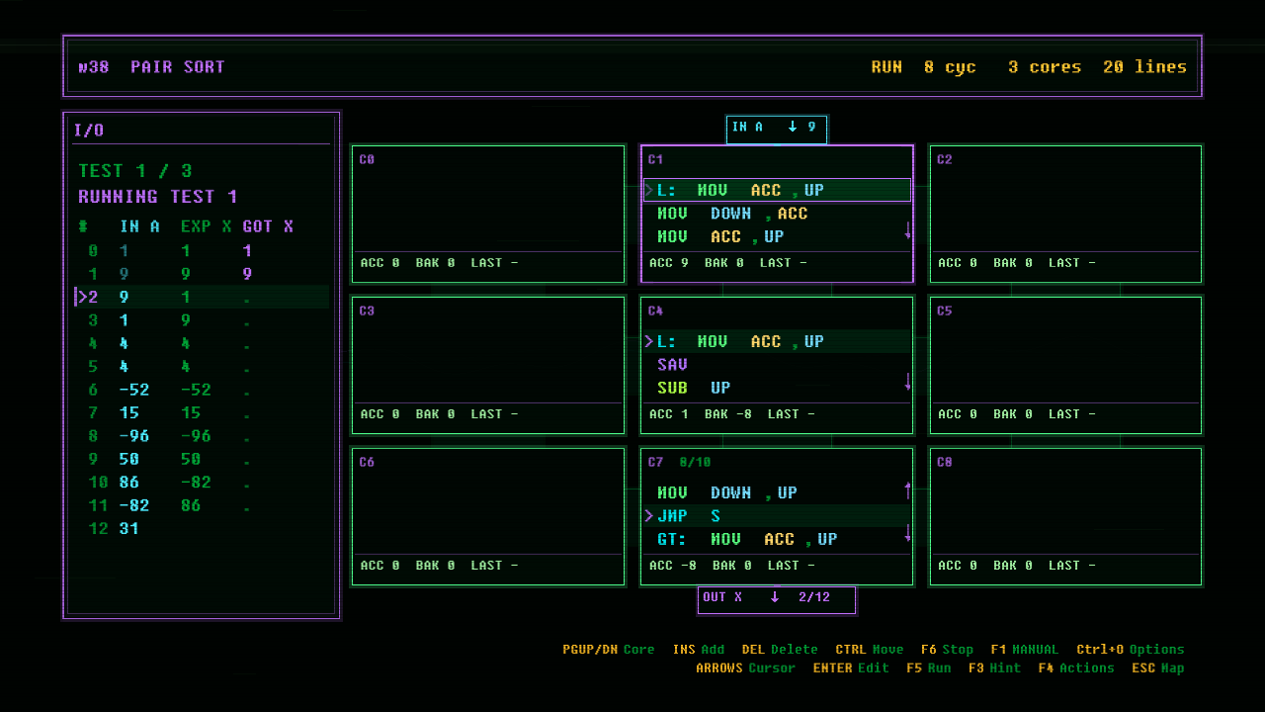Click the 20 lines counter

point(1145,67)
